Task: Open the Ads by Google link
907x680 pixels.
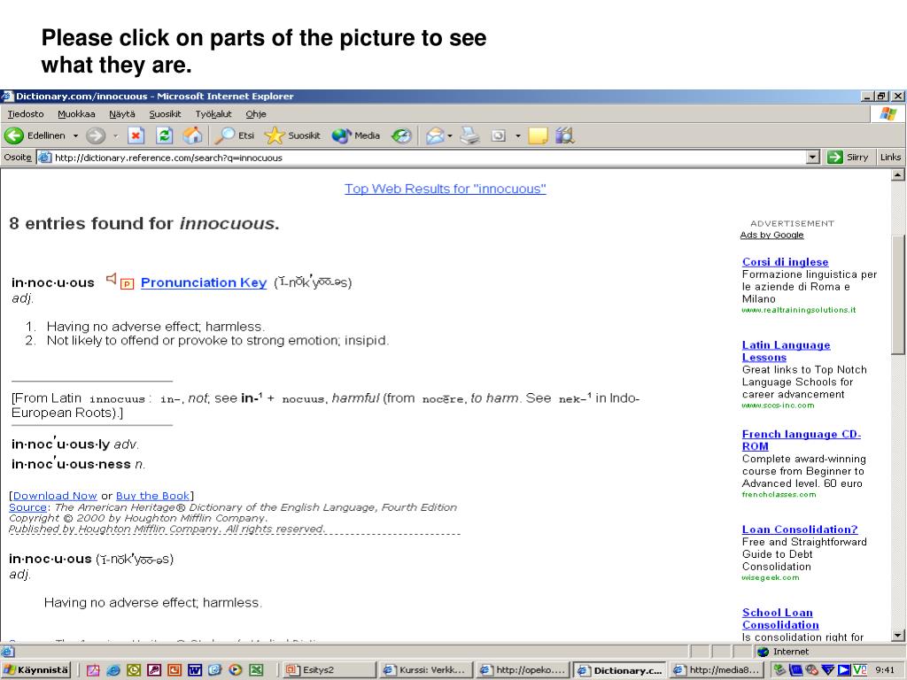Action: pyautogui.click(x=771, y=235)
